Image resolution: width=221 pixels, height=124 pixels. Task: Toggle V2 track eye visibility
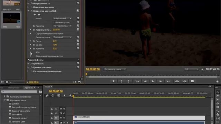click(x=64, y=113)
